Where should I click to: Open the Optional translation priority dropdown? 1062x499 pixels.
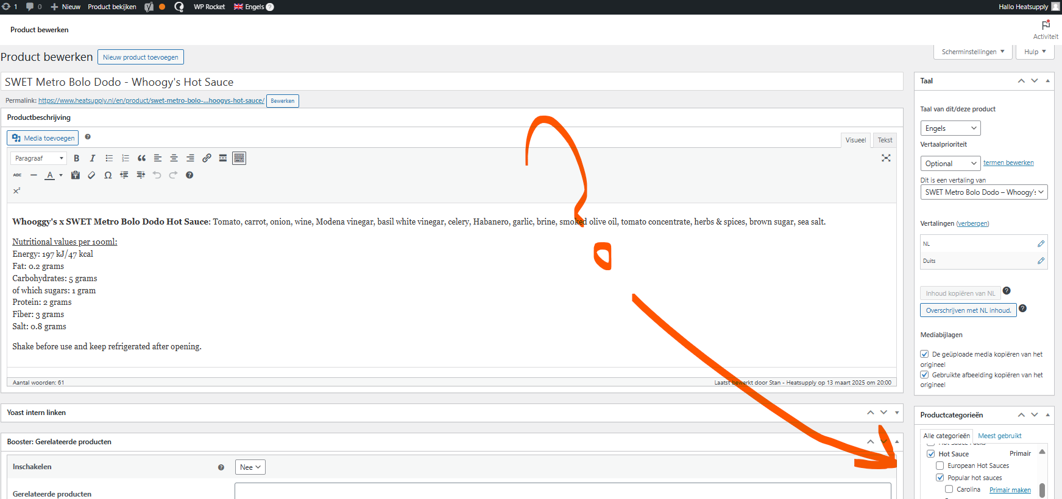[x=950, y=164]
